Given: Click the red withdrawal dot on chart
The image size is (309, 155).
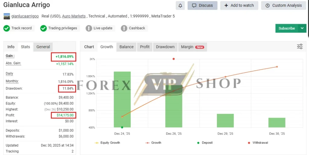Looking at the screenshot, I should click(174, 59).
